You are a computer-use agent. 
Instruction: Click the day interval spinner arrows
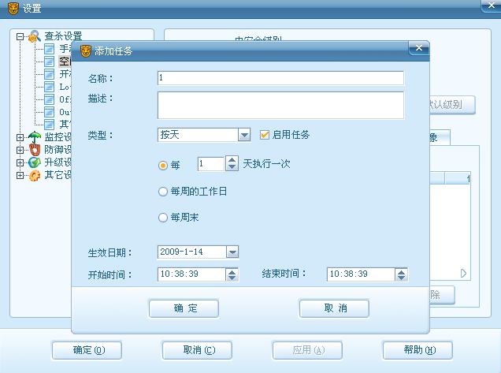pos(232,163)
